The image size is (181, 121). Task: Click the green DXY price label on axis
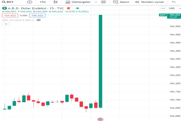(163, 15)
